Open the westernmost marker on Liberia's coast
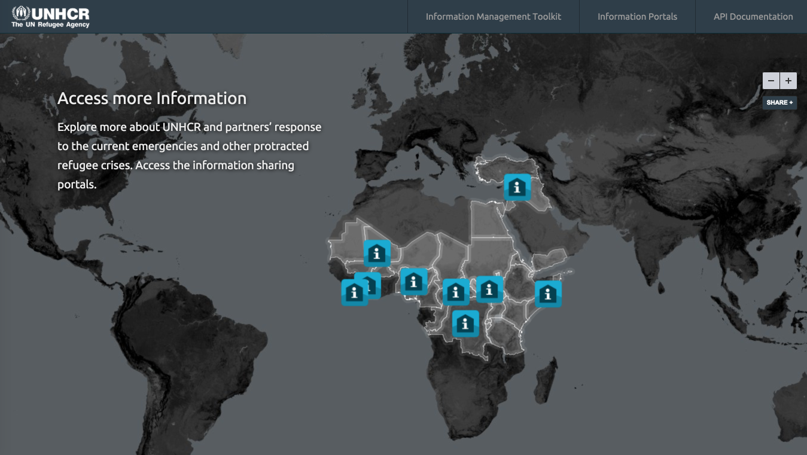This screenshot has width=807, height=455. pos(354,292)
